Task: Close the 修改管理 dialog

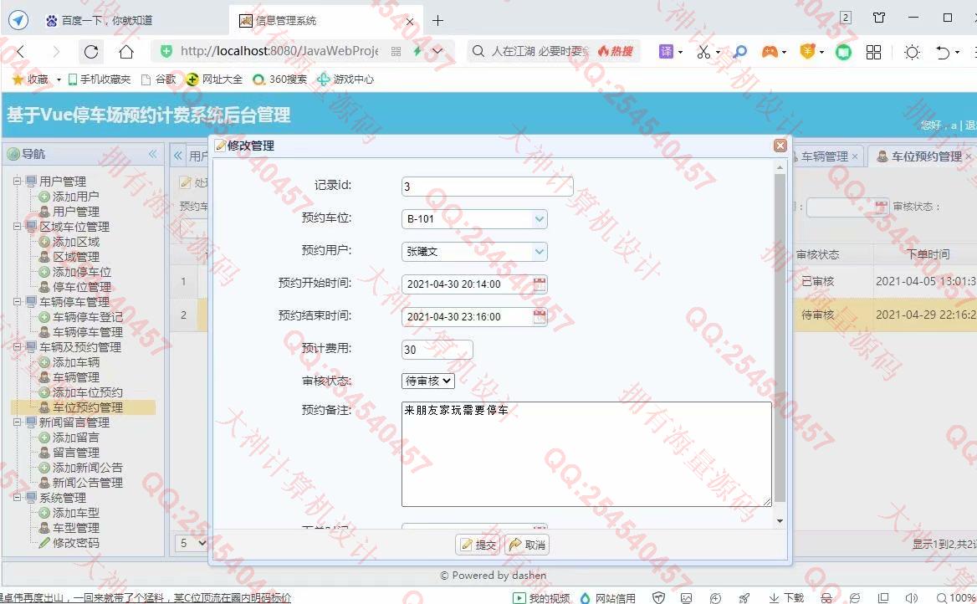Action: click(x=780, y=146)
